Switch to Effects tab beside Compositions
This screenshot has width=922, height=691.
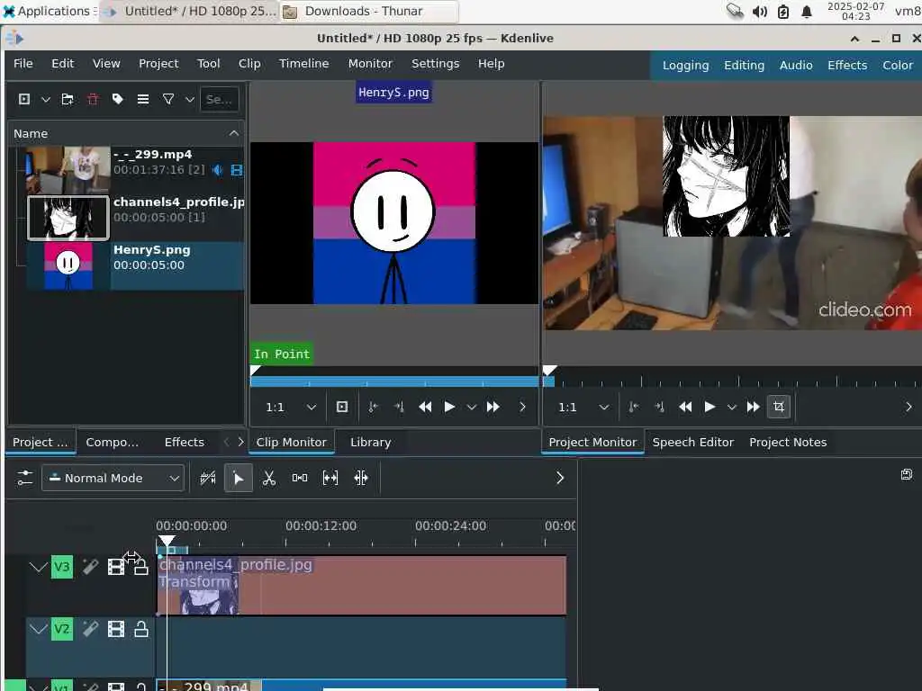pyautogui.click(x=184, y=443)
